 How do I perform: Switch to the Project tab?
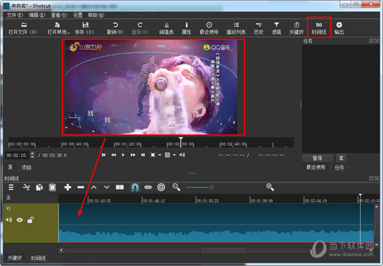click(26, 167)
